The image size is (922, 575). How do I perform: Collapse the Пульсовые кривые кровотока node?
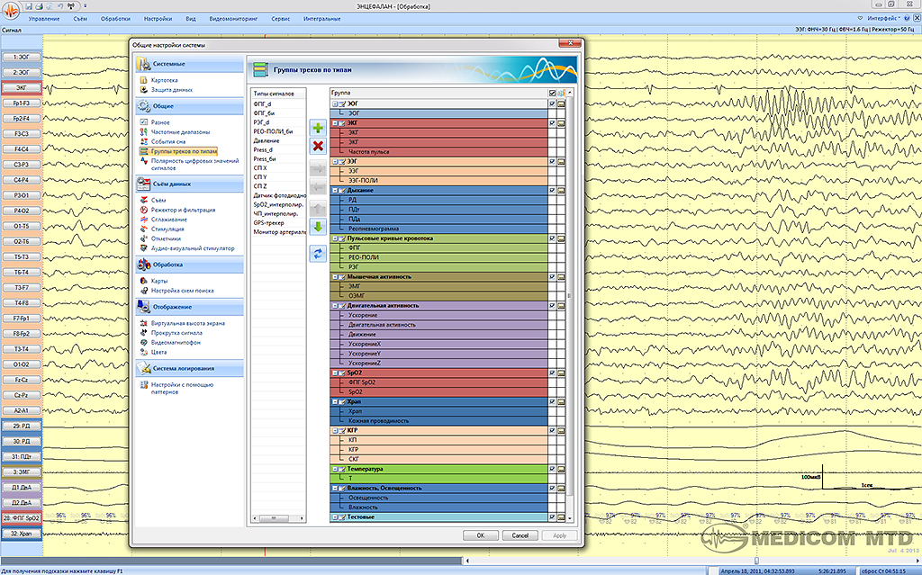335,238
